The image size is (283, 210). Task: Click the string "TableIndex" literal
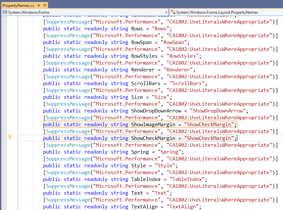[x=187, y=179]
